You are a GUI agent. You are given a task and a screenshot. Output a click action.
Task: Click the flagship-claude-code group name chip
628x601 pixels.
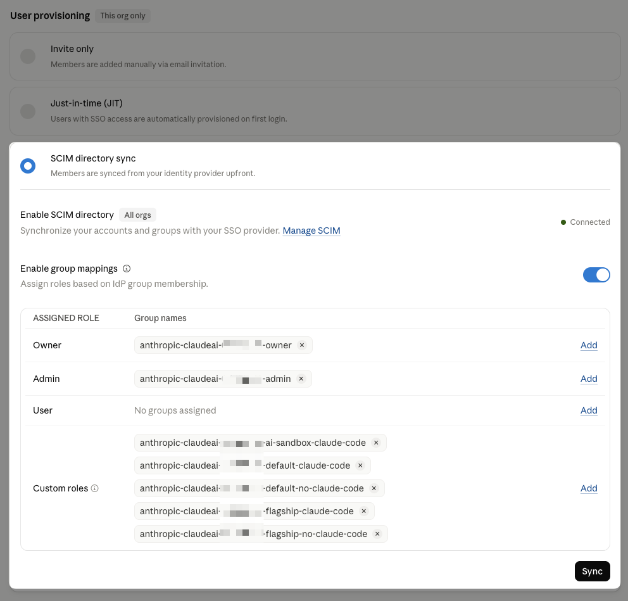click(x=254, y=511)
